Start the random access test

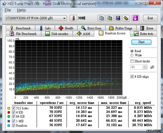pos(141,42)
